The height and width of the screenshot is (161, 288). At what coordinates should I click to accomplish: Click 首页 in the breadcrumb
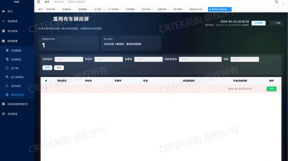(x=47, y=2)
